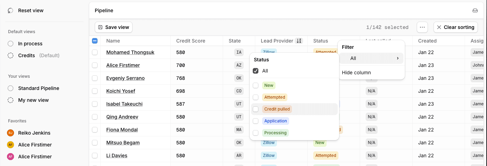487x166 pixels.
Task: Click the Reset view icon
Action: (x=10, y=10)
